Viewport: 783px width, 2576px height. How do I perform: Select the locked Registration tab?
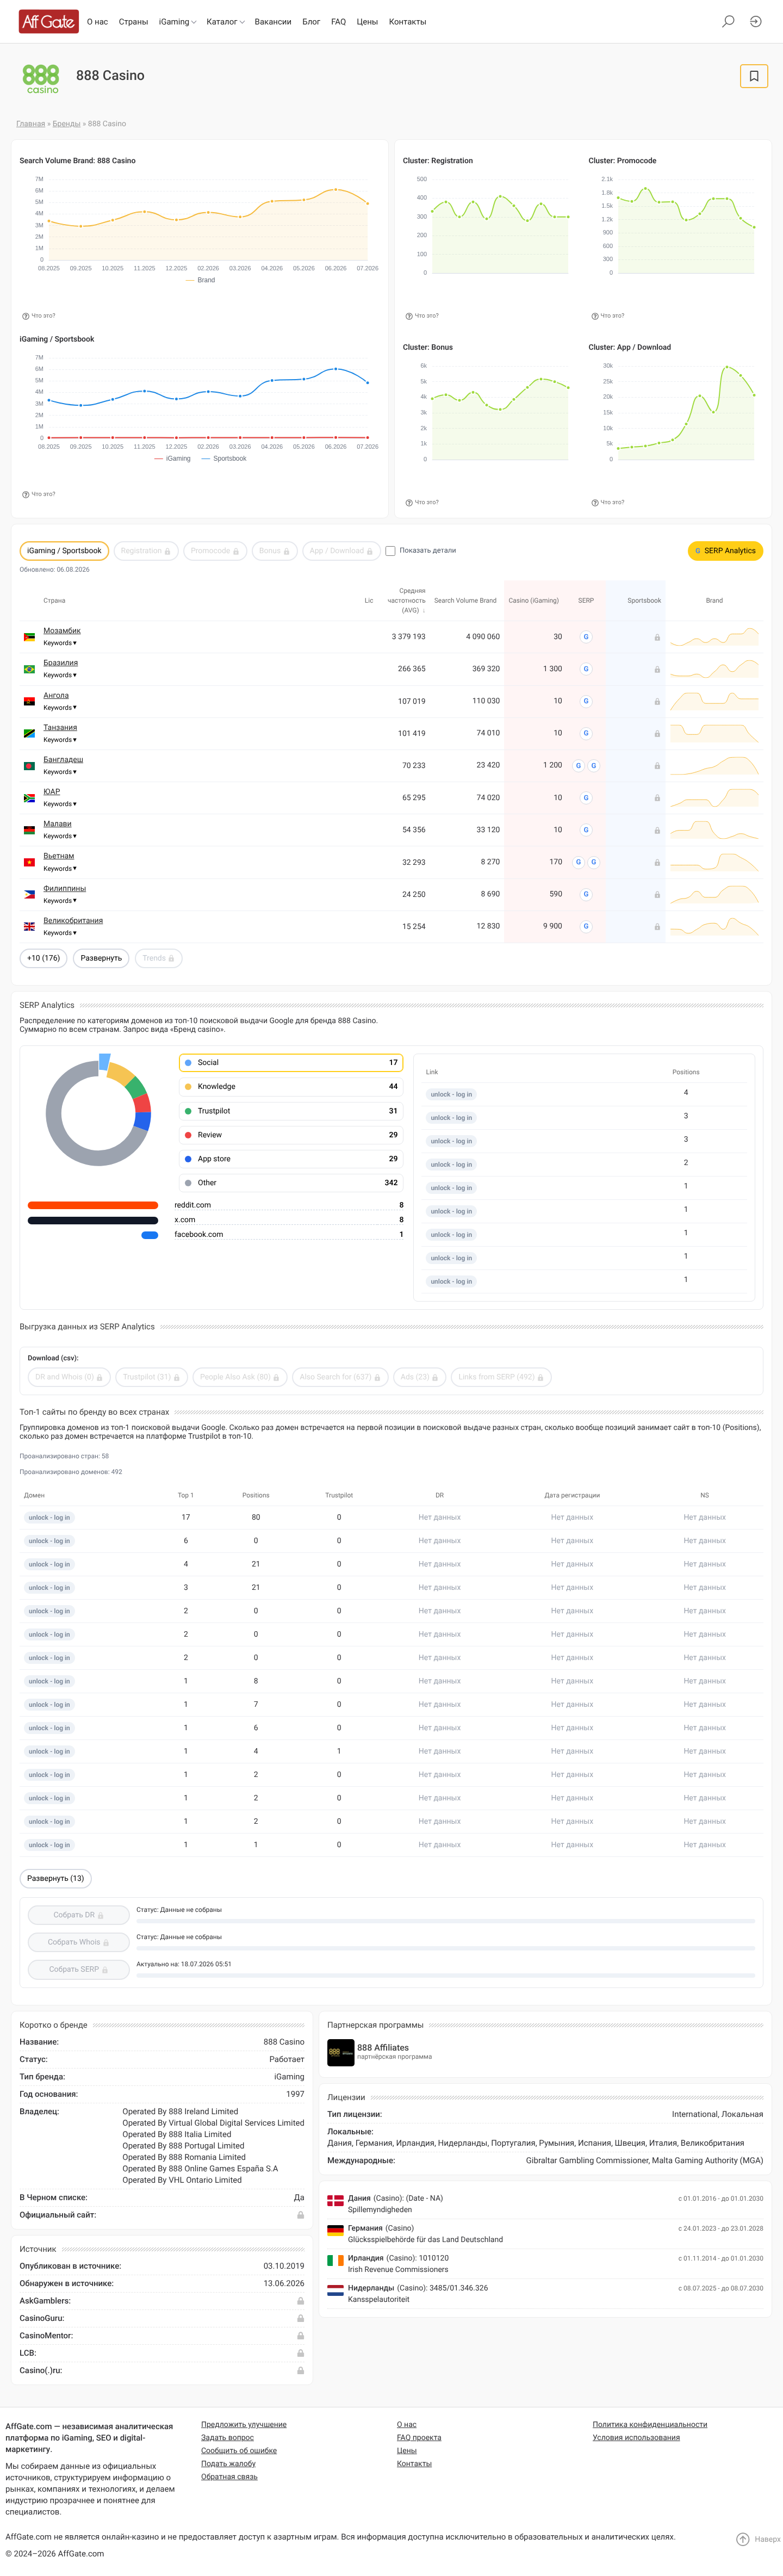tap(145, 551)
